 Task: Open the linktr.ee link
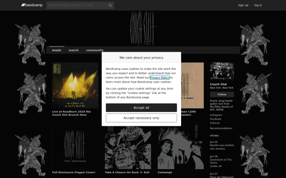[215, 123]
